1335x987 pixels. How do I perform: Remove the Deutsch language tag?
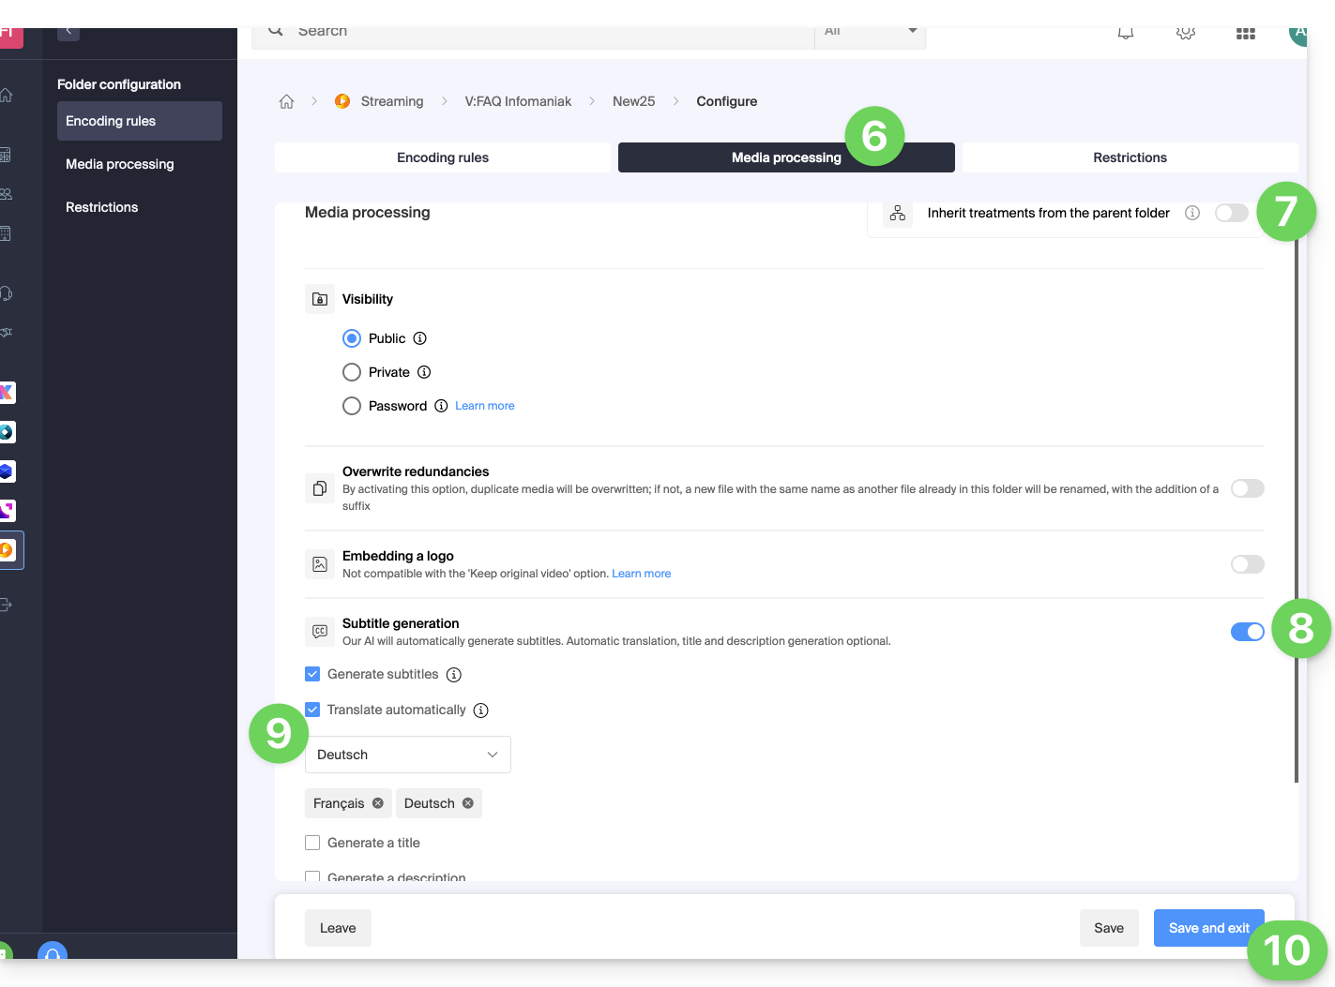coord(468,803)
